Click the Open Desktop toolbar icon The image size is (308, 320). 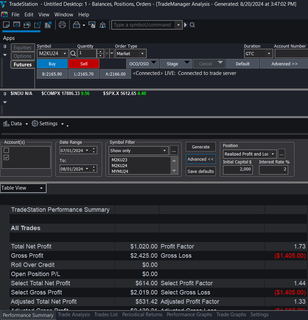17,25
